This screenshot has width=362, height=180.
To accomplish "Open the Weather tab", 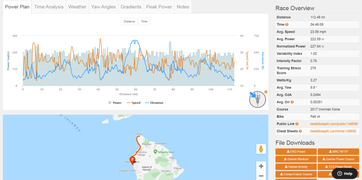I will pos(77,7).
